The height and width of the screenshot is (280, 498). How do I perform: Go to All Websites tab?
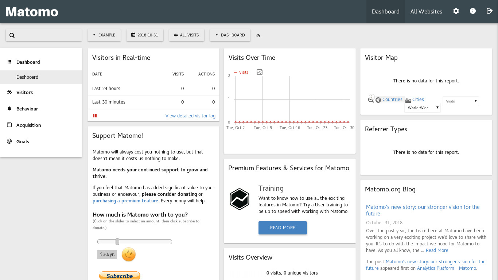point(426,12)
